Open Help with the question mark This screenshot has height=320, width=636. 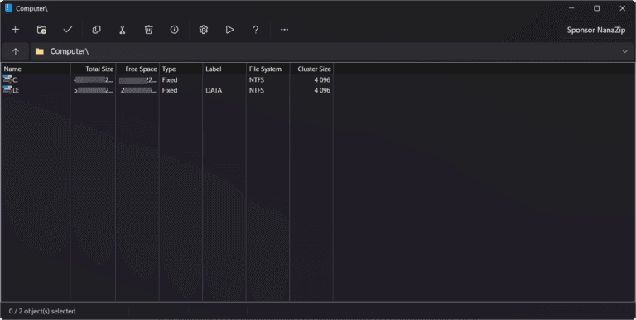[x=256, y=30]
